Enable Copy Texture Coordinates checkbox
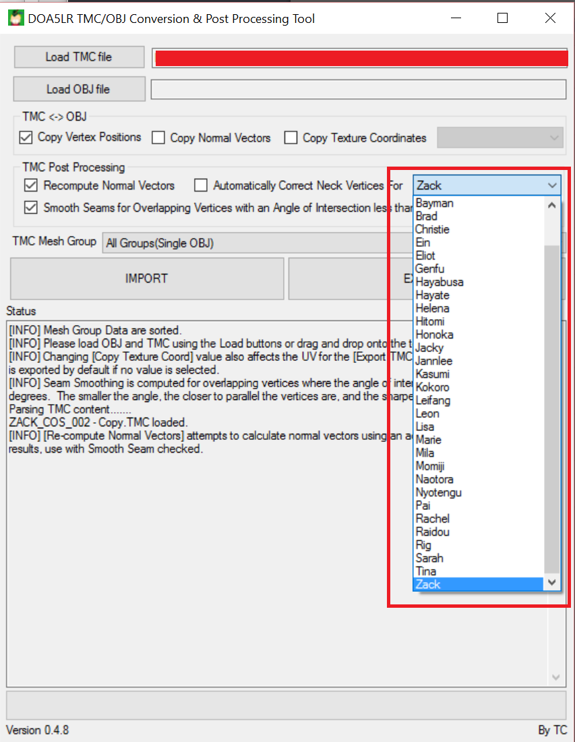575x742 pixels. click(291, 138)
